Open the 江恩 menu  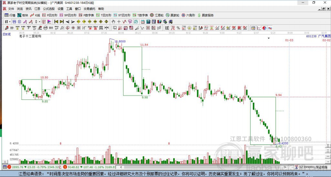(37, 9)
